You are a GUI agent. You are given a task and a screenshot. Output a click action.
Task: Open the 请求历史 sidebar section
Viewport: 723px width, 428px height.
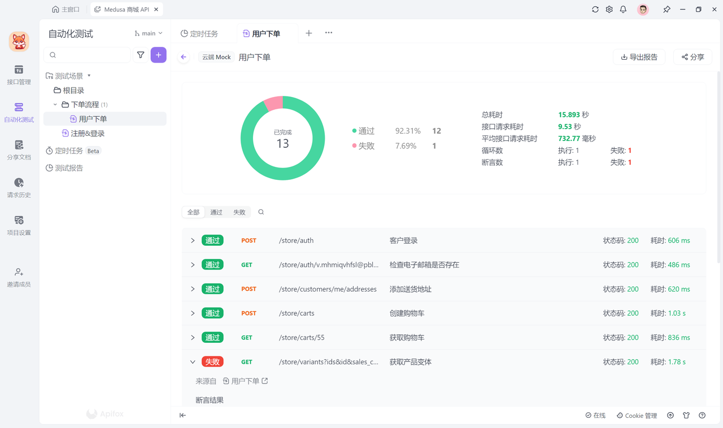pyautogui.click(x=19, y=188)
